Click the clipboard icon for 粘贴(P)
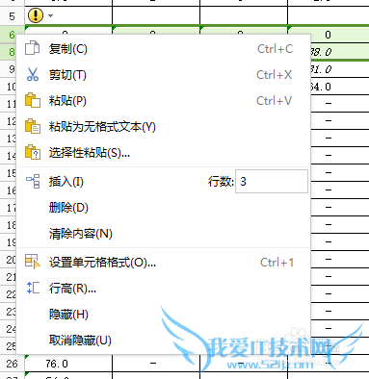The width and height of the screenshot is (369, 379). click(33, 100)
